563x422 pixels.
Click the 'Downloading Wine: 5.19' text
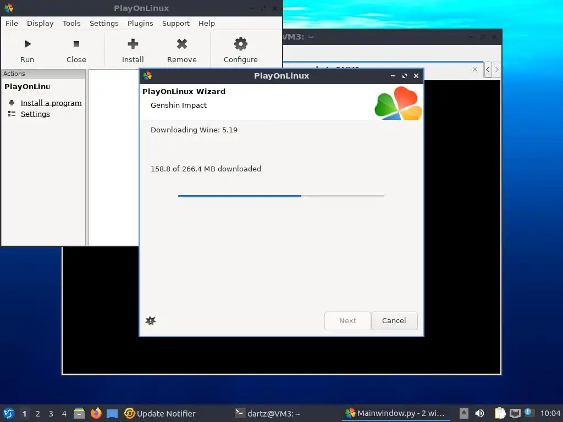point(194,130)
